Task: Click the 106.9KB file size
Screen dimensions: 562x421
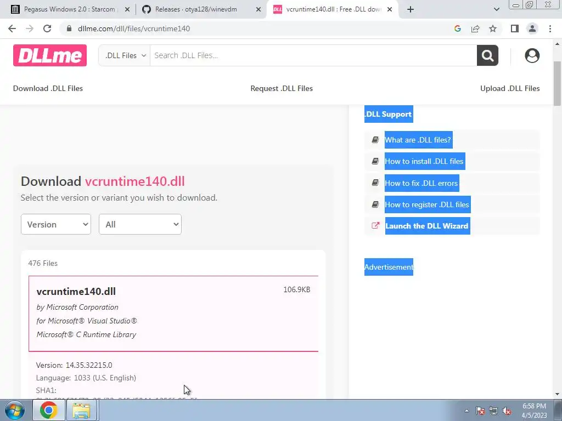Action: point(297,289)
